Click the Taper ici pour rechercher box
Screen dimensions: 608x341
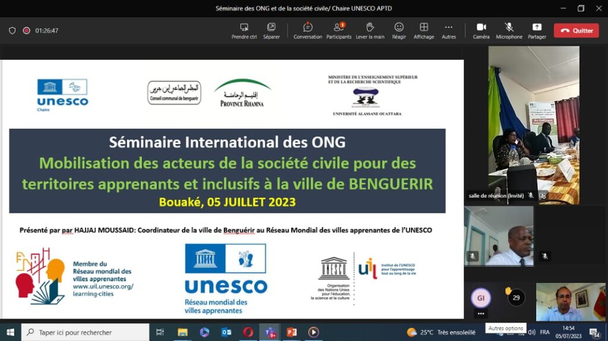click(85, 332)
